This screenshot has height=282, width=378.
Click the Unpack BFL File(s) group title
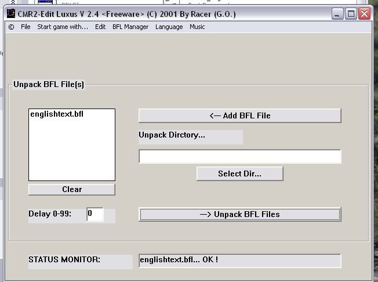coord(49,85)
